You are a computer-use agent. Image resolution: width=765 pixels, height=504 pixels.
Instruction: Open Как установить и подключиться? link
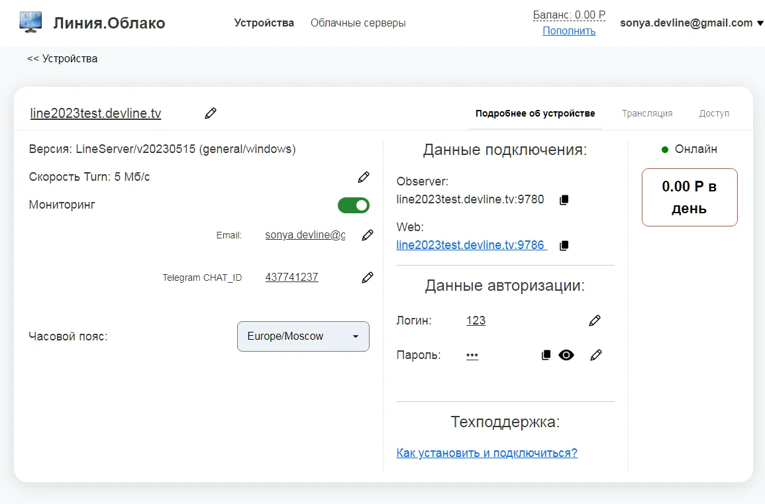click(487, 453)
